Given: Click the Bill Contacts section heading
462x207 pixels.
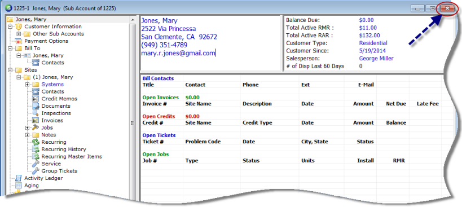Looking at the screenshot, I should [158, 78].
